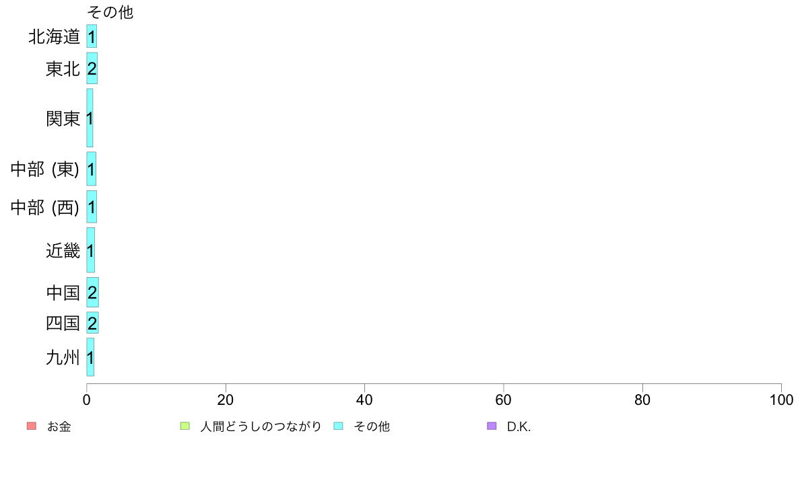800x495 pixels.
Task: Select the 近畿 bar
Action: click(91, 250)
